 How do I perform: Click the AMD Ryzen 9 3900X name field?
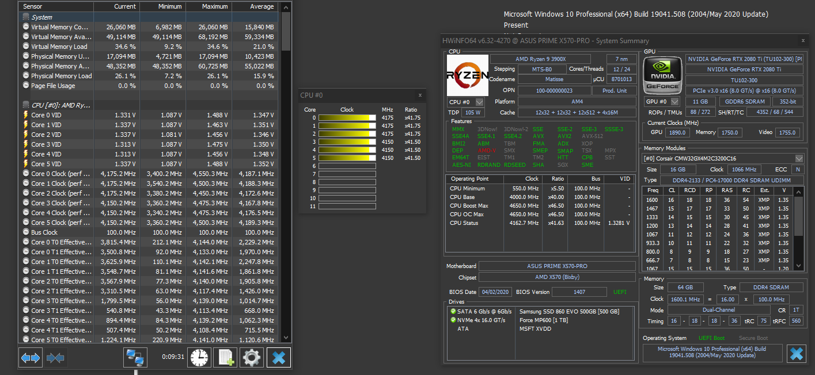click(540, 59)
